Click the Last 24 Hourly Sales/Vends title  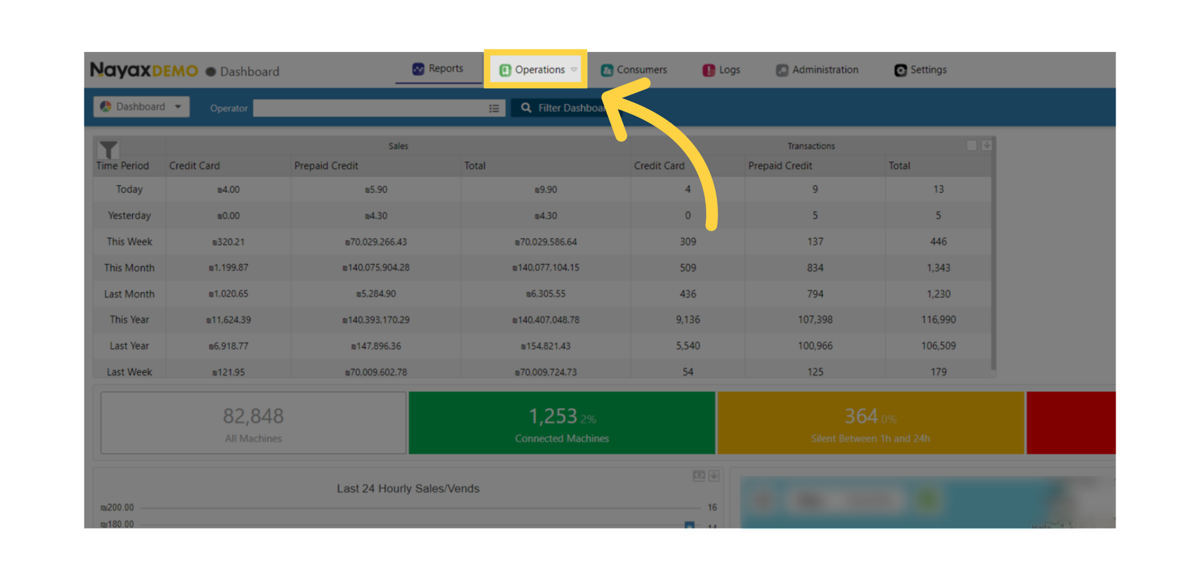click(x=408, y=489)
